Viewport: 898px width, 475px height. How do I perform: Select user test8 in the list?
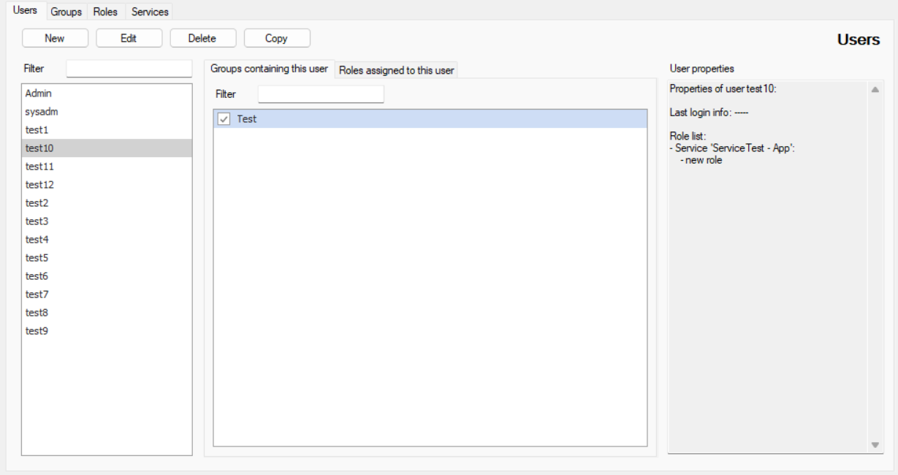click(x=107, y=313)
